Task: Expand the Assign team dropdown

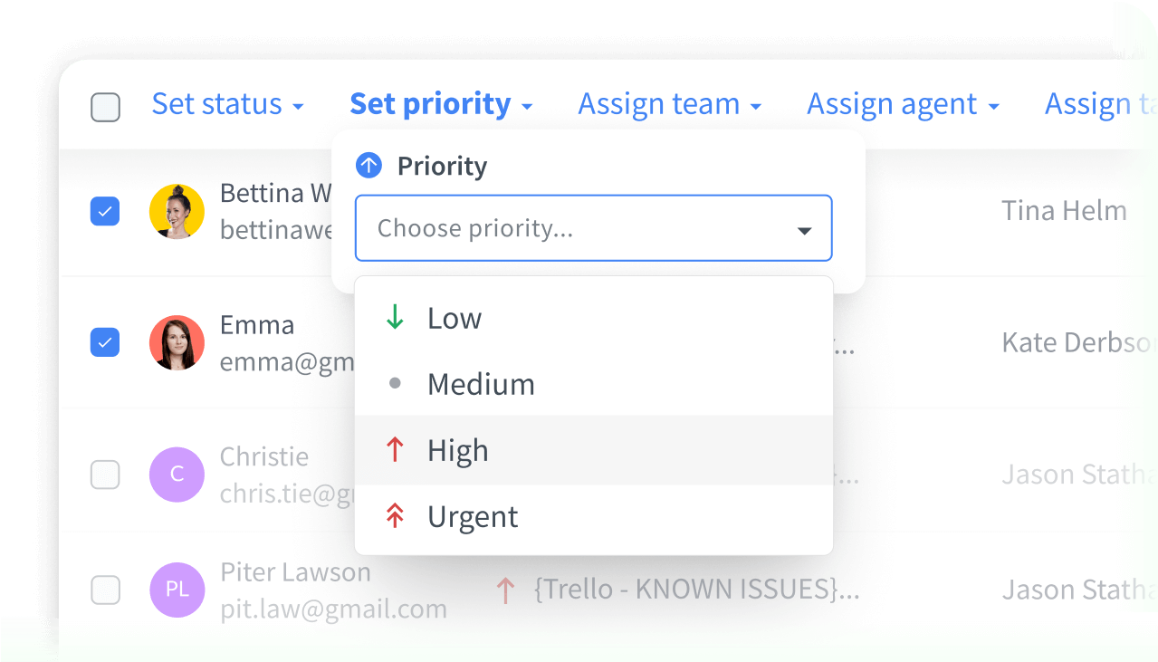Action: pos(669,103)
